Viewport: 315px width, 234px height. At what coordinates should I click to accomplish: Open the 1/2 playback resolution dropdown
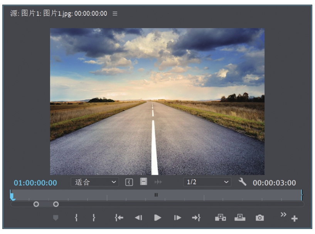coord(207,182)
